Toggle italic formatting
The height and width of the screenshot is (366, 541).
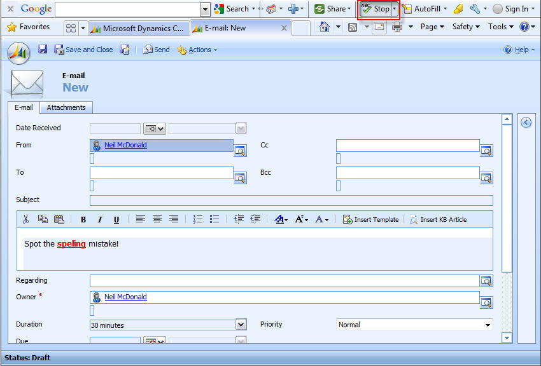100,220
